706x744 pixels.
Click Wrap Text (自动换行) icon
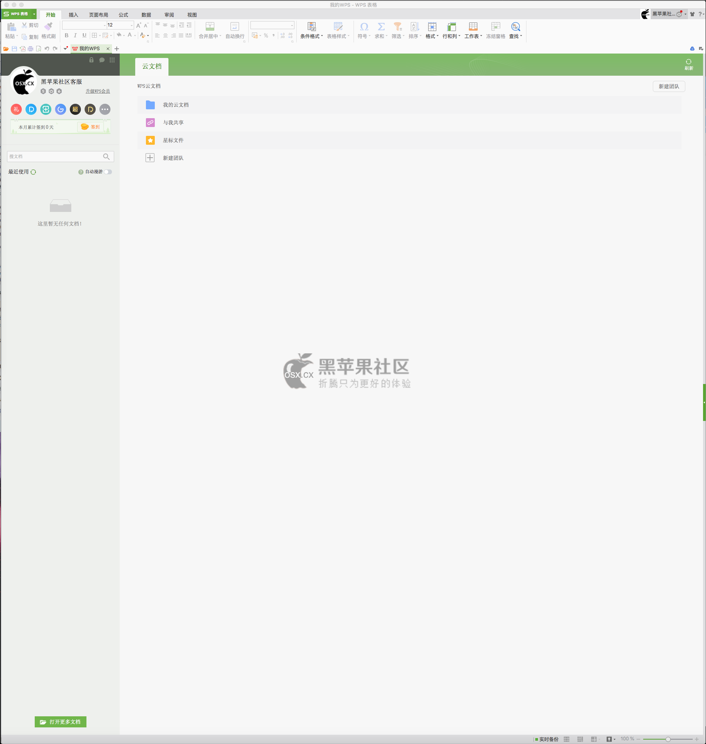(x=235, y=26)
